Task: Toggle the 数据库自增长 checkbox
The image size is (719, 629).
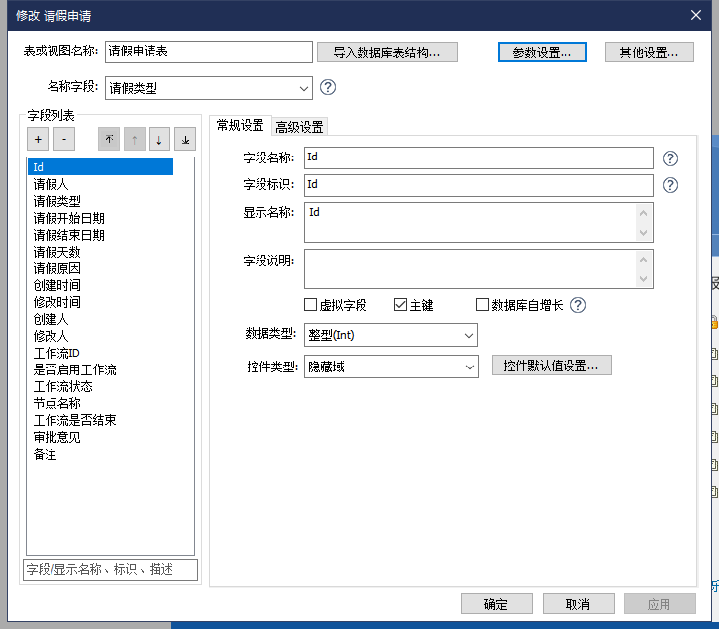Action: [x=483, y=305]
